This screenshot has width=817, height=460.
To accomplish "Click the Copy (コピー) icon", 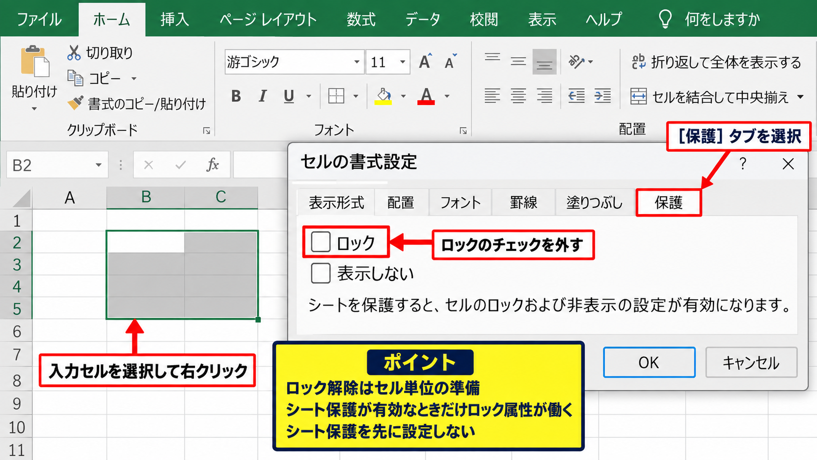I will 75,78.
